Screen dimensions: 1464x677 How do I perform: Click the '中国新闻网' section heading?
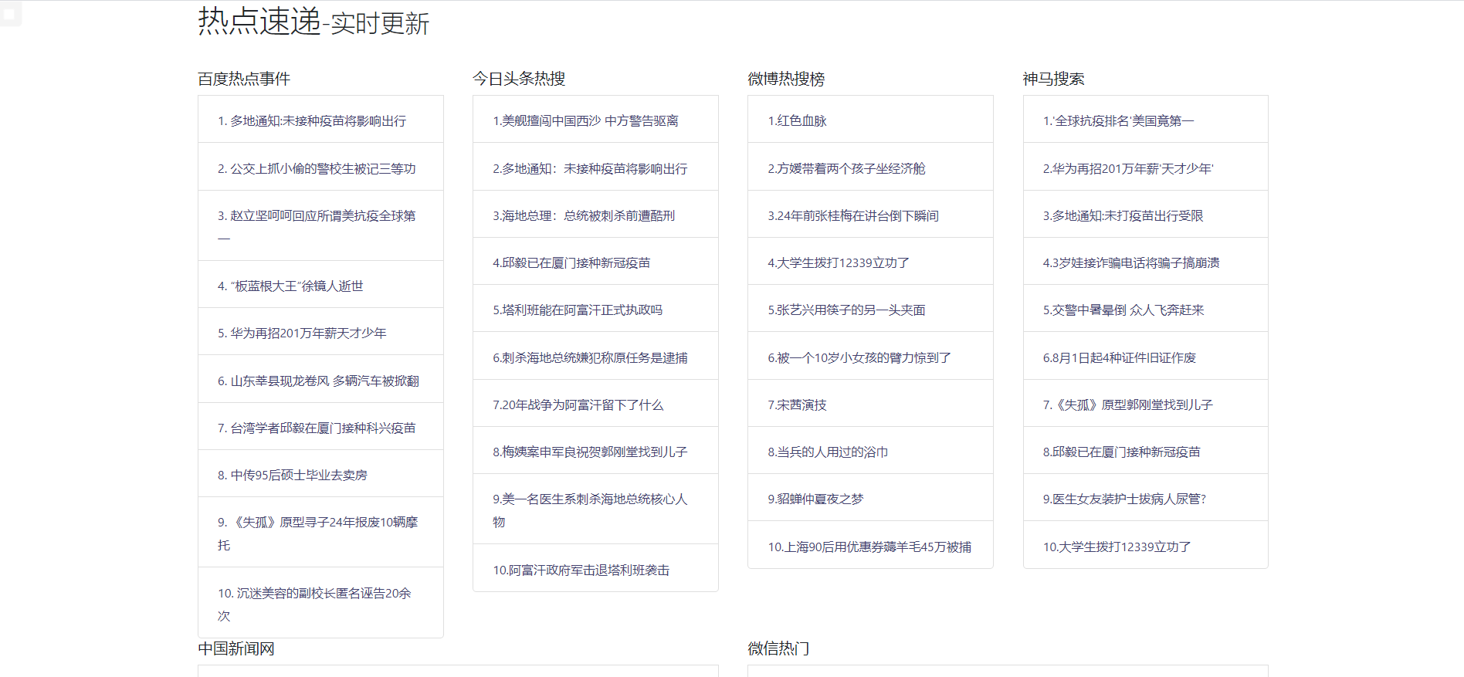click(236, 648)
